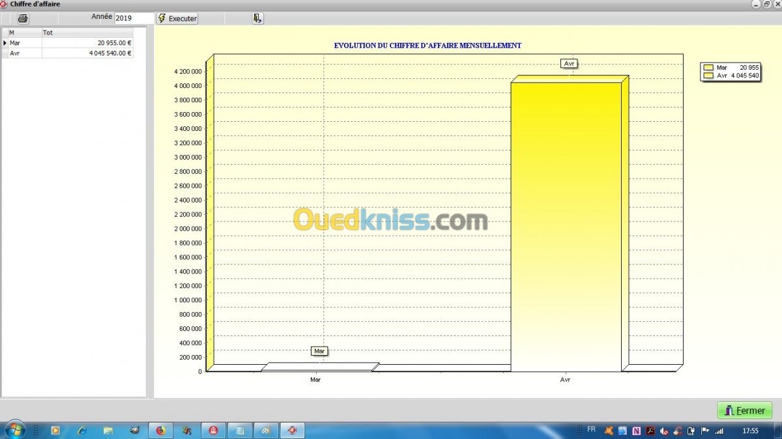
Task: Click the taskbar clock showing 17:55
Action: point(750,431)
